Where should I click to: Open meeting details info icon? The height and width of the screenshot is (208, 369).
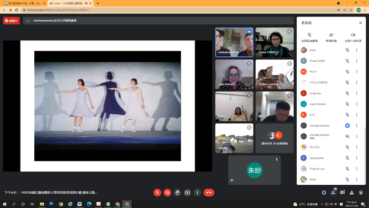(x=324, y=193)
